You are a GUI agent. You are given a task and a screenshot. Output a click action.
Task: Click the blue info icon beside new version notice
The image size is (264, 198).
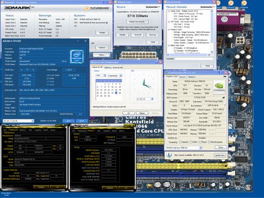coord(169,155)
